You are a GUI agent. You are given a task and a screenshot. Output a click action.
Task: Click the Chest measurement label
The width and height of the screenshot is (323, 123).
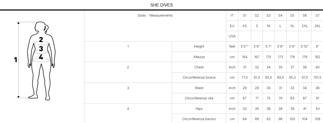(199, 67)
